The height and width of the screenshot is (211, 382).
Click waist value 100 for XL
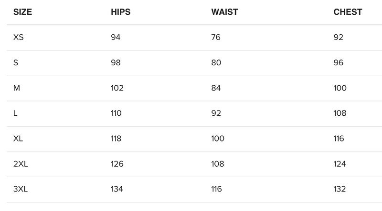217,139
